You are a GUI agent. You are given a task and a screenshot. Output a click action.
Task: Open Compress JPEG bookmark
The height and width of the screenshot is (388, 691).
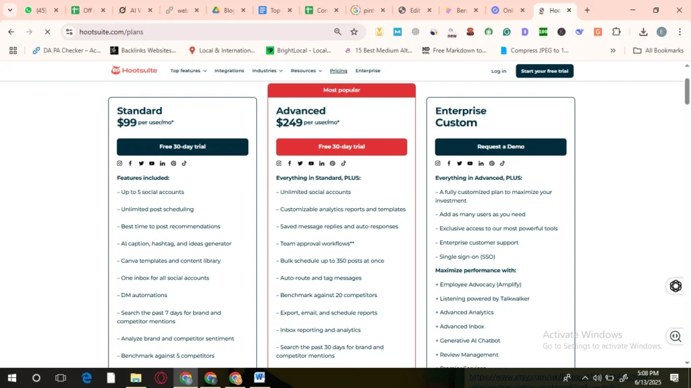[534, 51]
